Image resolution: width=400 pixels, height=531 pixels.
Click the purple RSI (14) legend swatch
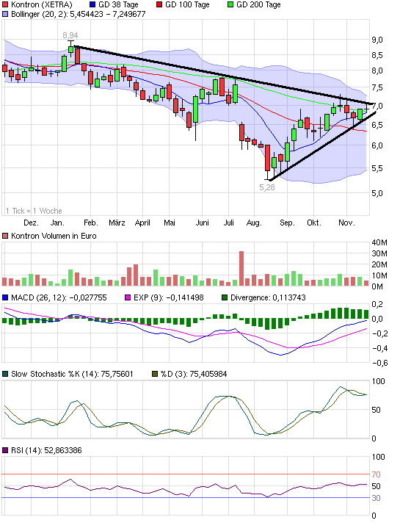pyautogui.click(x=5, y=450)
